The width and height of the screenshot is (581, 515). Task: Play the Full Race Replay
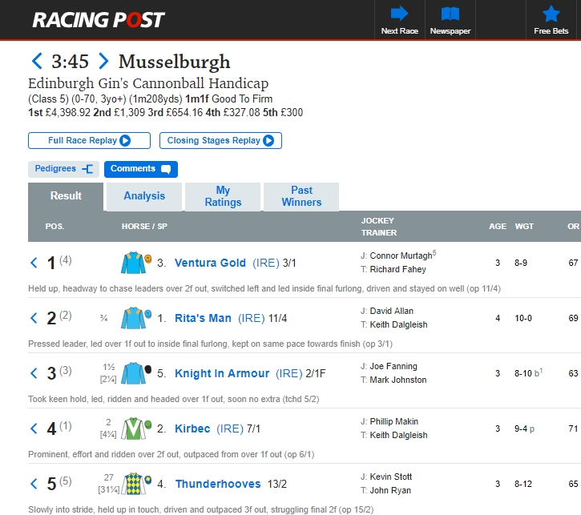[x=89, y=141]
